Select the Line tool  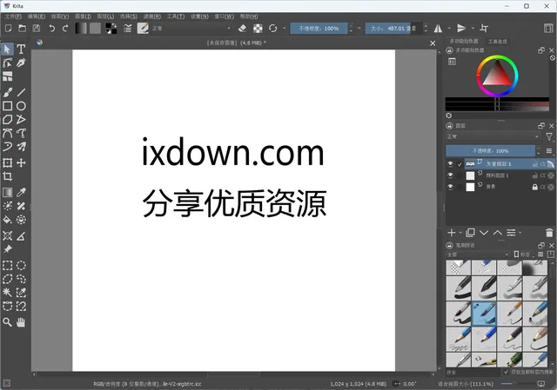pyautogui.click(x=21, y=92)
